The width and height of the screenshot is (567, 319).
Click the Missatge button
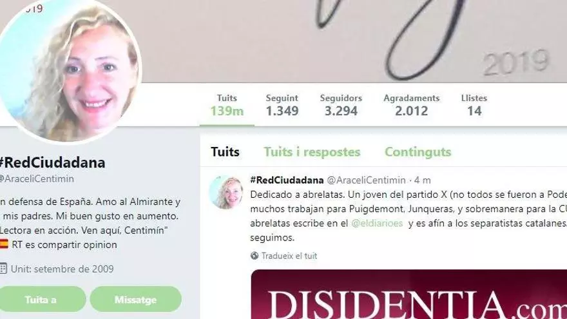[135, 300]
